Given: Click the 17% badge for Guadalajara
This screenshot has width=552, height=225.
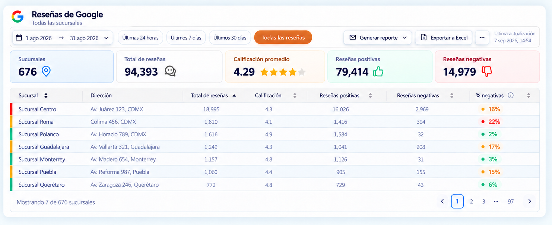Looking at the screenshot, I should [x=491, y=147].
